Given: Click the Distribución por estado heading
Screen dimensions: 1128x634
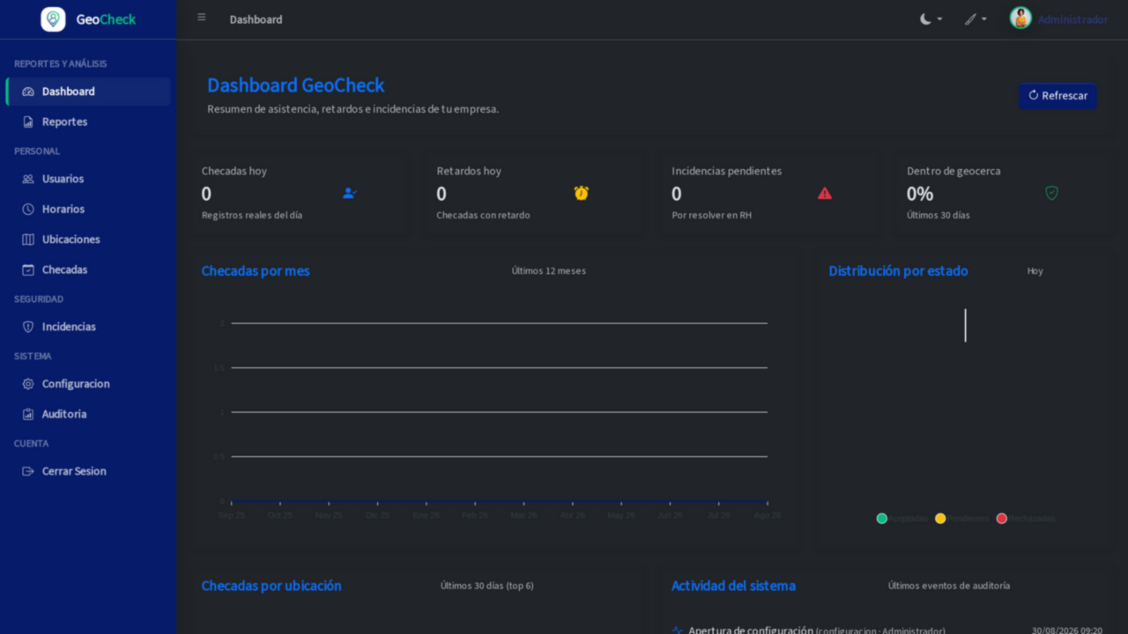Looking at the screenshot, I should click(x=898, y=271).
